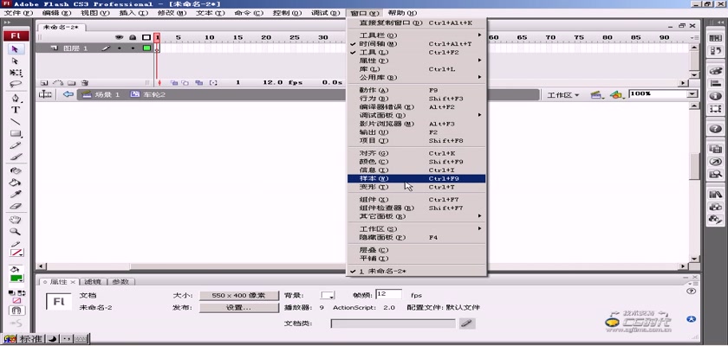Click the No Color icon in tools

[x=17, y=301]
